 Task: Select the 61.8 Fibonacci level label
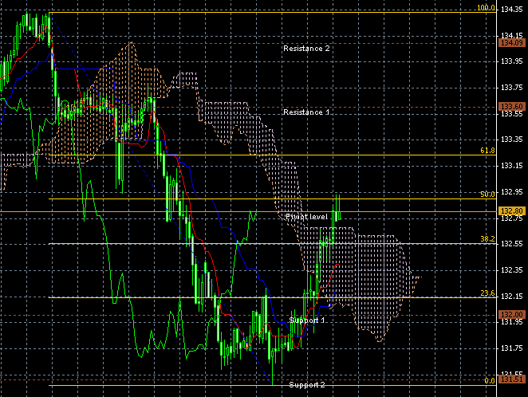[x=487, y=151]
